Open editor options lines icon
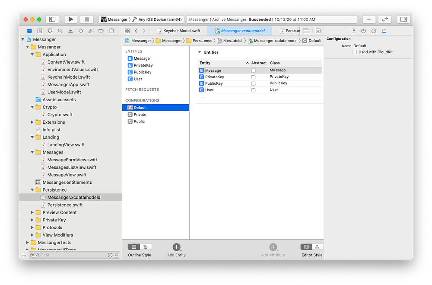The image size is (432, 285). click(306, 31)
